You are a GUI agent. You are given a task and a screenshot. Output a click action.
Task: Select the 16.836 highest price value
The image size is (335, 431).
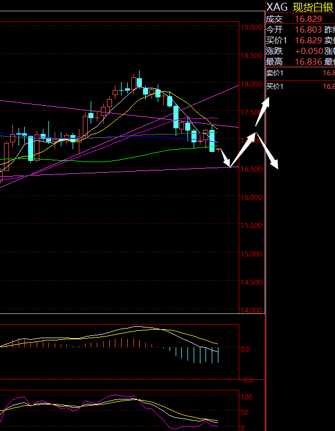coord(309,61)
